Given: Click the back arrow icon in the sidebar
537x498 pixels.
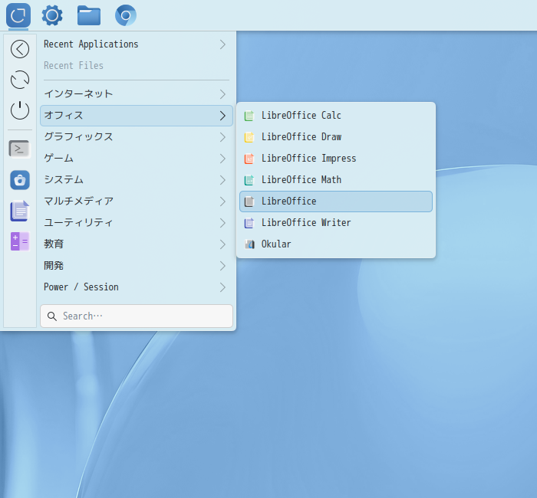Looking at the screenshot, I should point(20,49).
